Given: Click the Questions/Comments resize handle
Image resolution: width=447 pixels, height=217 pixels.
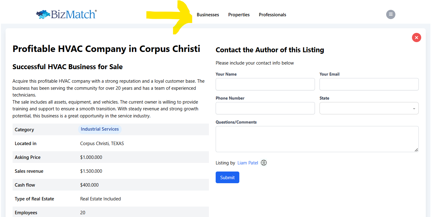Looking at the screenshot, I should 416,150.
